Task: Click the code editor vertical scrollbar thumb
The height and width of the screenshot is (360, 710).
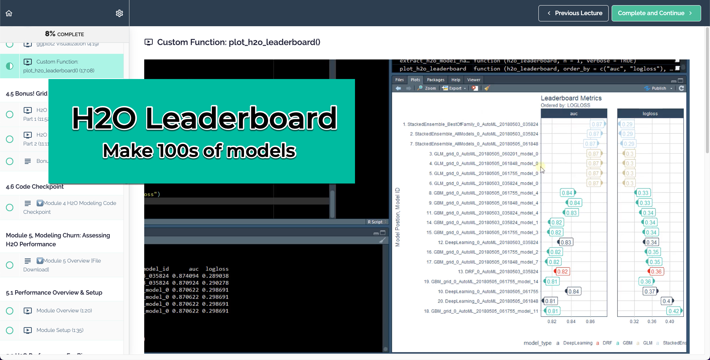Action: [x=332, y=204]
